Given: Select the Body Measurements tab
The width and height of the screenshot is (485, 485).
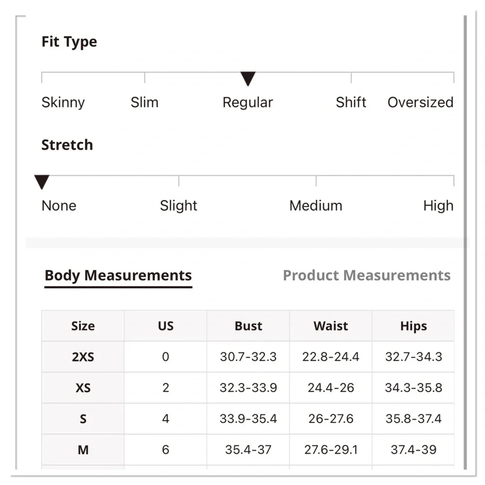Looking at the screenshot, I should pyautogui.click(x=118, y=275).
